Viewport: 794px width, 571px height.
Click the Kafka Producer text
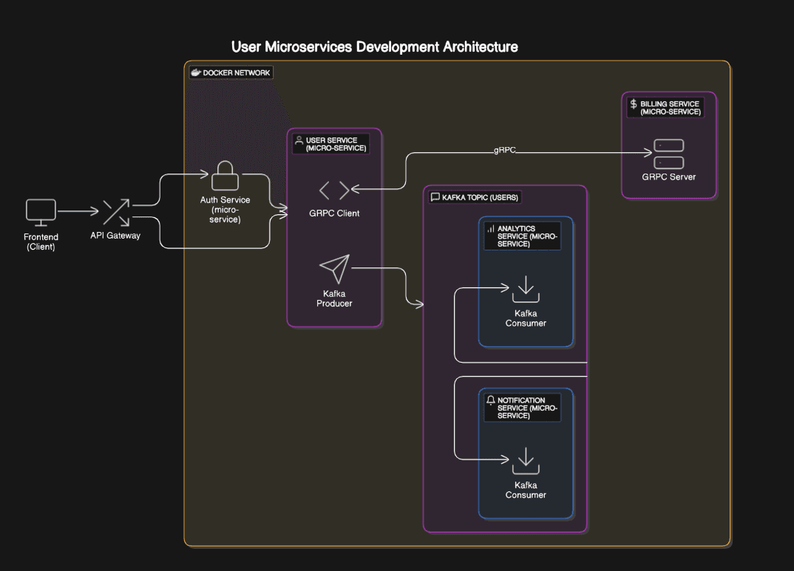click(x=334, y=298)
